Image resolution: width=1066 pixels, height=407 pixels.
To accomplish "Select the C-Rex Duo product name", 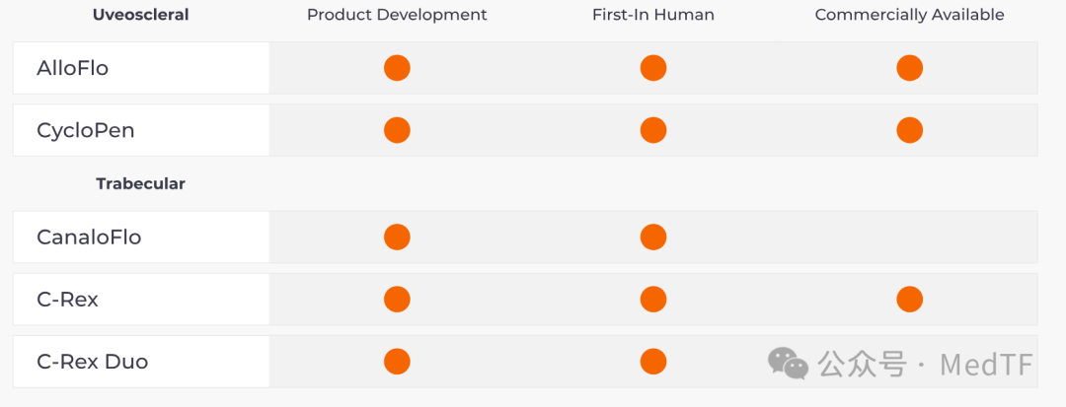I will pyautogui.click(x=93, y=362).
